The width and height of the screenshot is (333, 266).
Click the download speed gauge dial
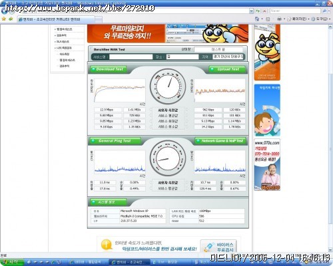coord(168,86)
